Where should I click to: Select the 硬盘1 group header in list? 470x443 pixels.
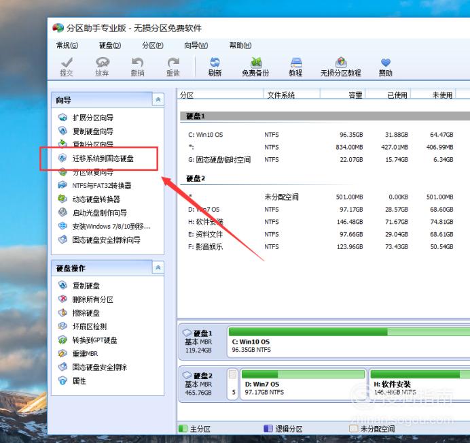click(325, 116)
